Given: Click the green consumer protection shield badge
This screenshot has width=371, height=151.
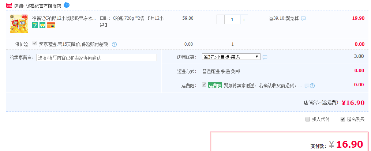Looking at the screenshot, I should pyautogui.click(x=42, y=25).
